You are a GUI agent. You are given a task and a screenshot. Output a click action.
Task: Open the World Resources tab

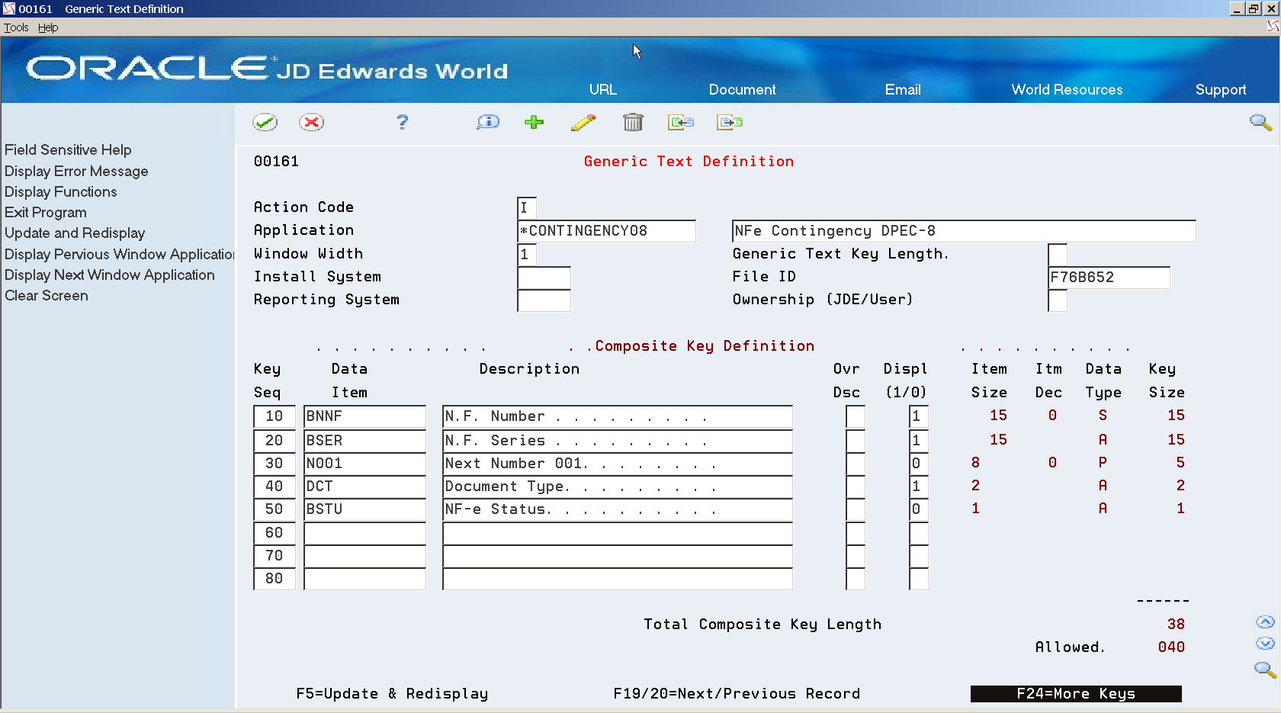point(1067,89)
